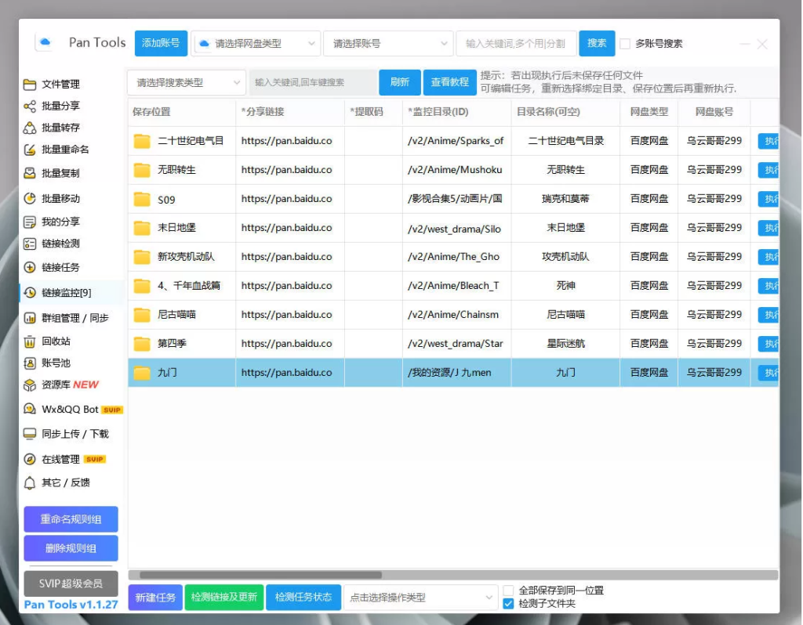This screenshot has height=625, width=803.
Task: Check 全部保存到同一位置 checkbox
Action: click(508, 591)
